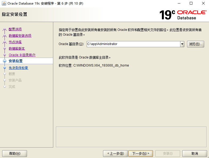The height and width of the screenshot is (158, 209).
Task: Open help with the 帮助(H) button
Action: [14, 154]
